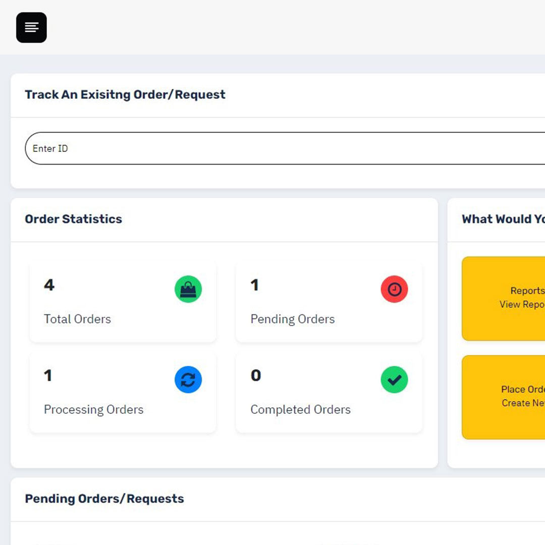Select the Total Orders label

pos(77,319)
